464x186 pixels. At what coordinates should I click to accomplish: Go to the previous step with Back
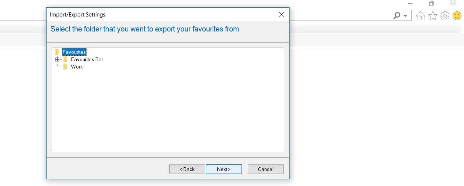187,169
